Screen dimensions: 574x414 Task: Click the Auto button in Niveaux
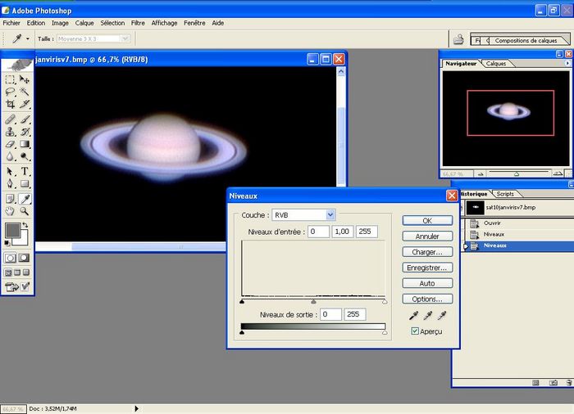pyautogui.click(x=427, y=283)
